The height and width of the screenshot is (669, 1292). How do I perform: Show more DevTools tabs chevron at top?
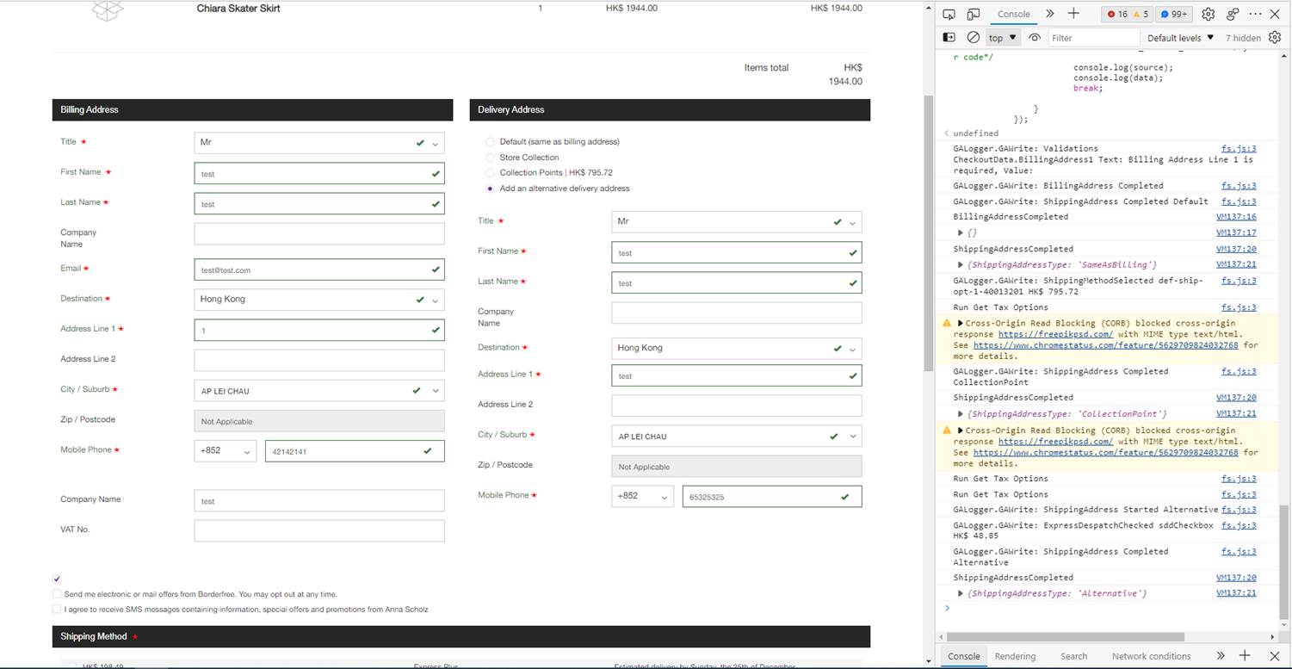1050,14
